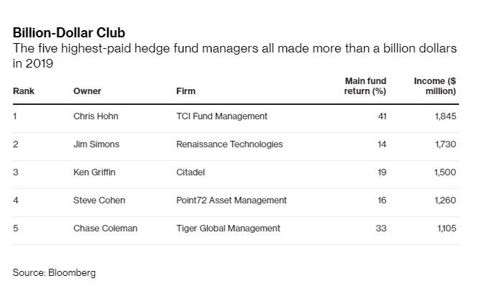This screenshot has width=500, height=286.
Task: Click the Billion-Dollar Club title
Action: click(x=69, y=33)
